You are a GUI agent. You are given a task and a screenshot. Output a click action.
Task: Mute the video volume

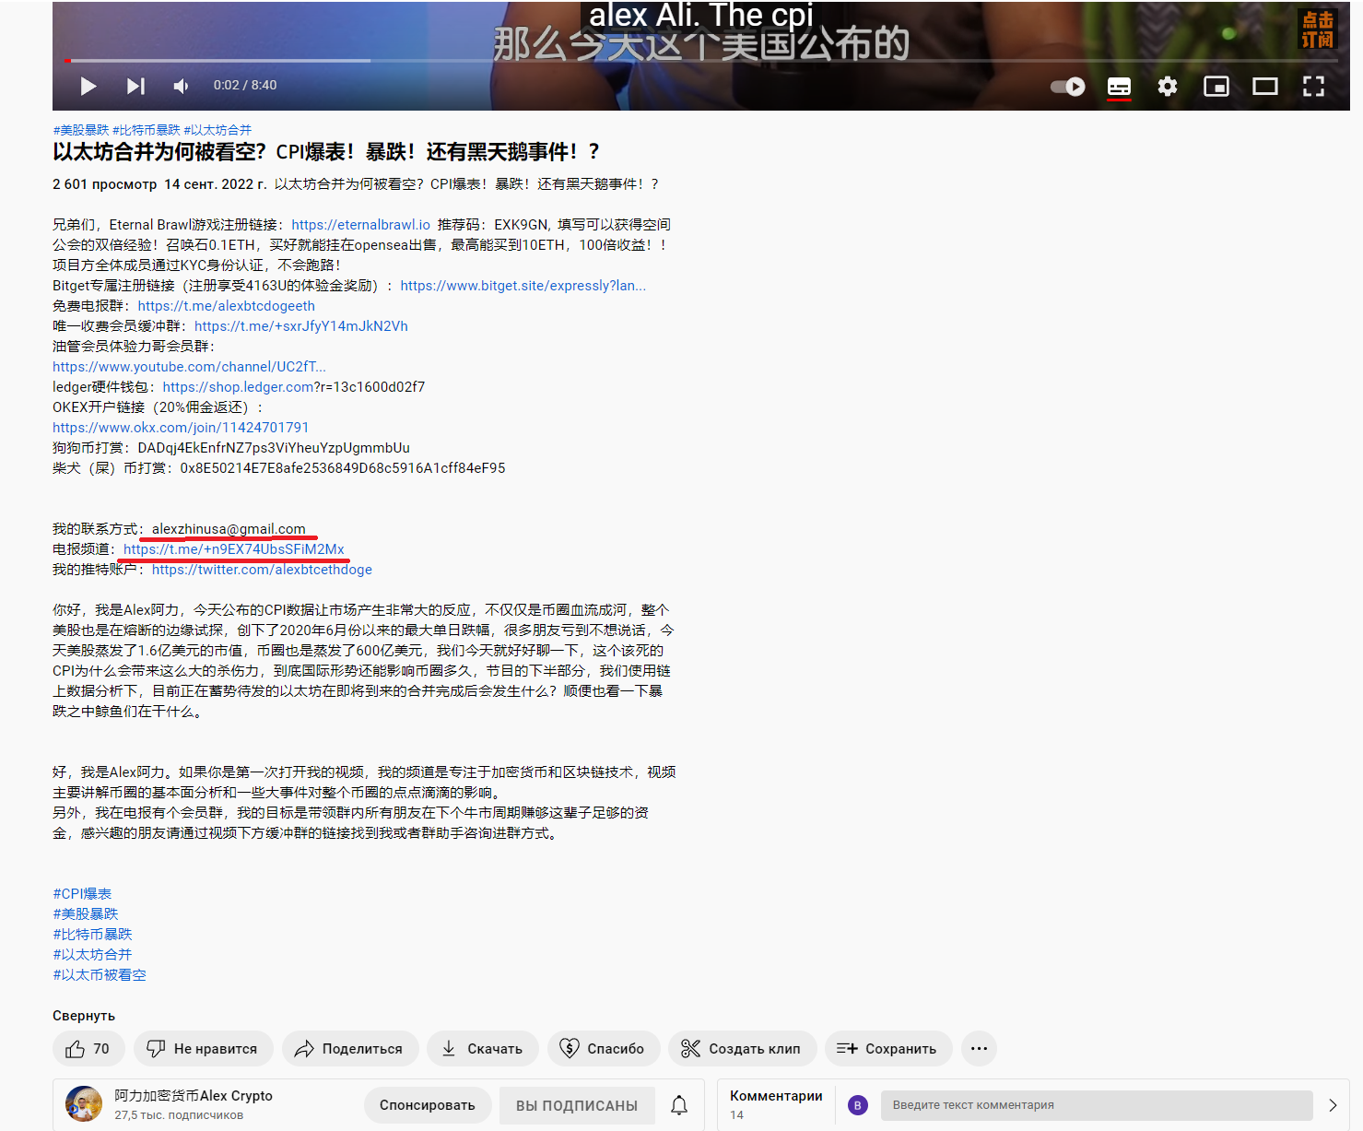(182, 86)
